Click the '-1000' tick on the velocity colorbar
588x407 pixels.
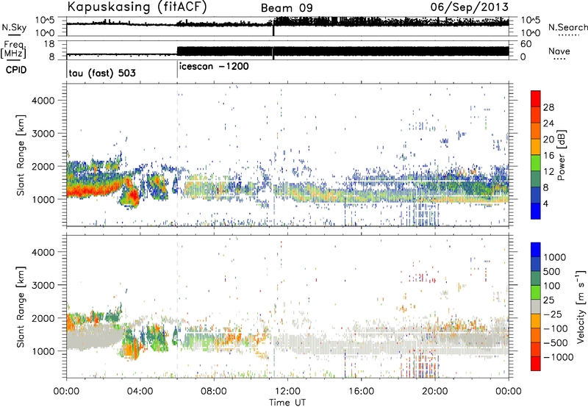(558, 357)
